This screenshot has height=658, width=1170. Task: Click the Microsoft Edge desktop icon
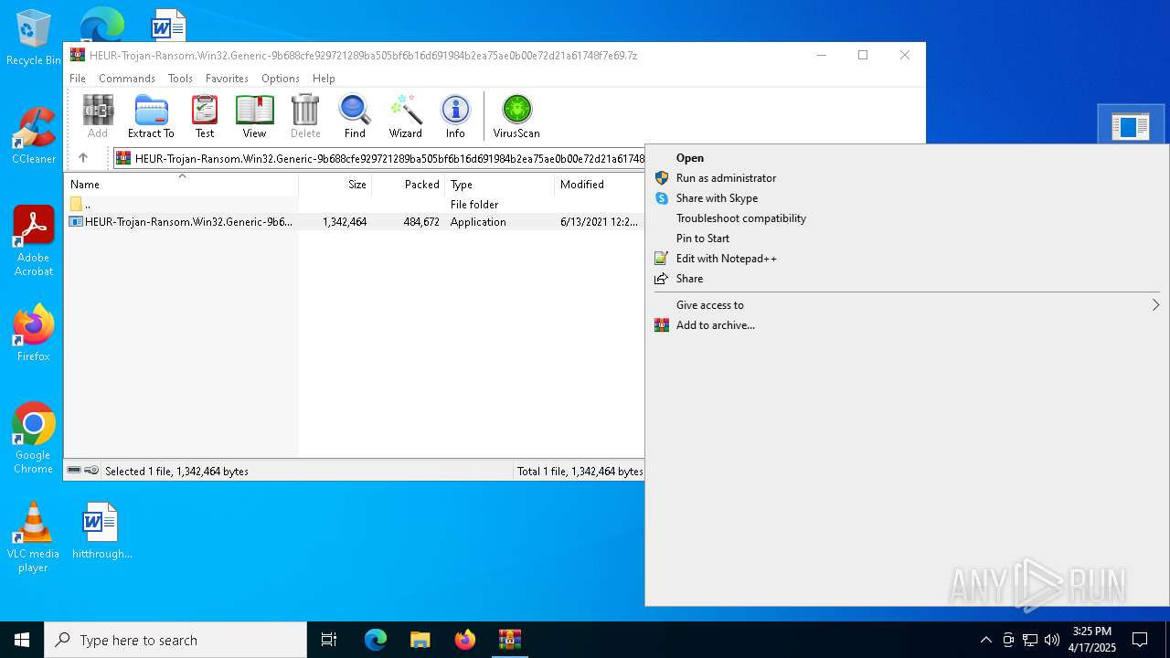click(101, 23)
